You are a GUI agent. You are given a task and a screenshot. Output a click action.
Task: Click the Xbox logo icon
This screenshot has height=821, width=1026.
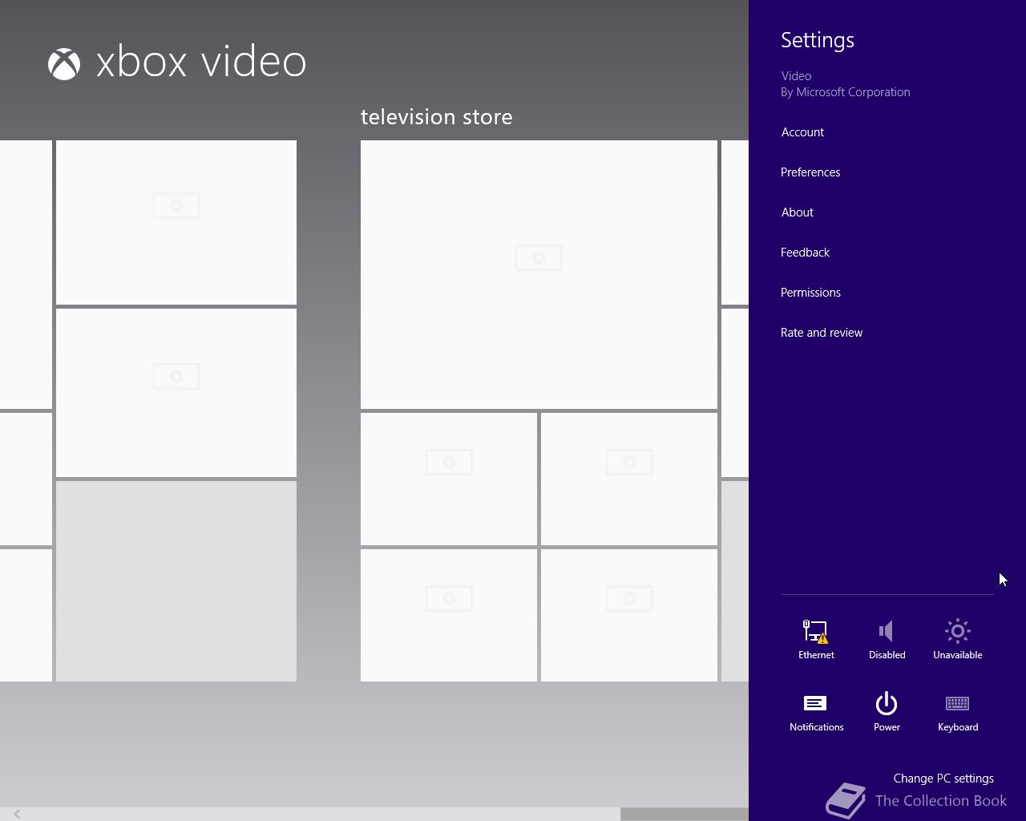coord(64,64)
